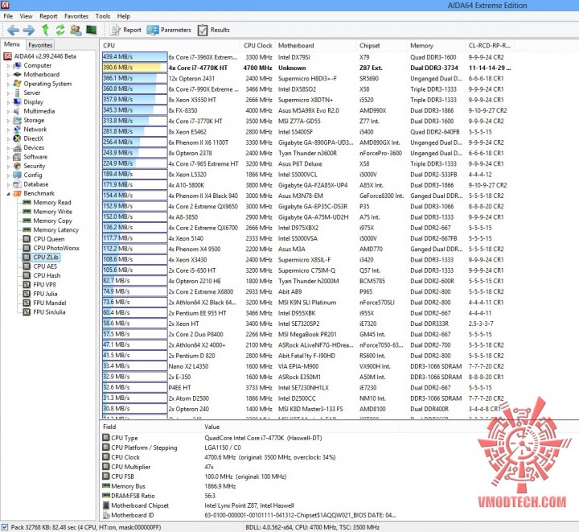Click the Manage users toolbar icon
The height and width of the screenshot is (532, 579).
76,30
